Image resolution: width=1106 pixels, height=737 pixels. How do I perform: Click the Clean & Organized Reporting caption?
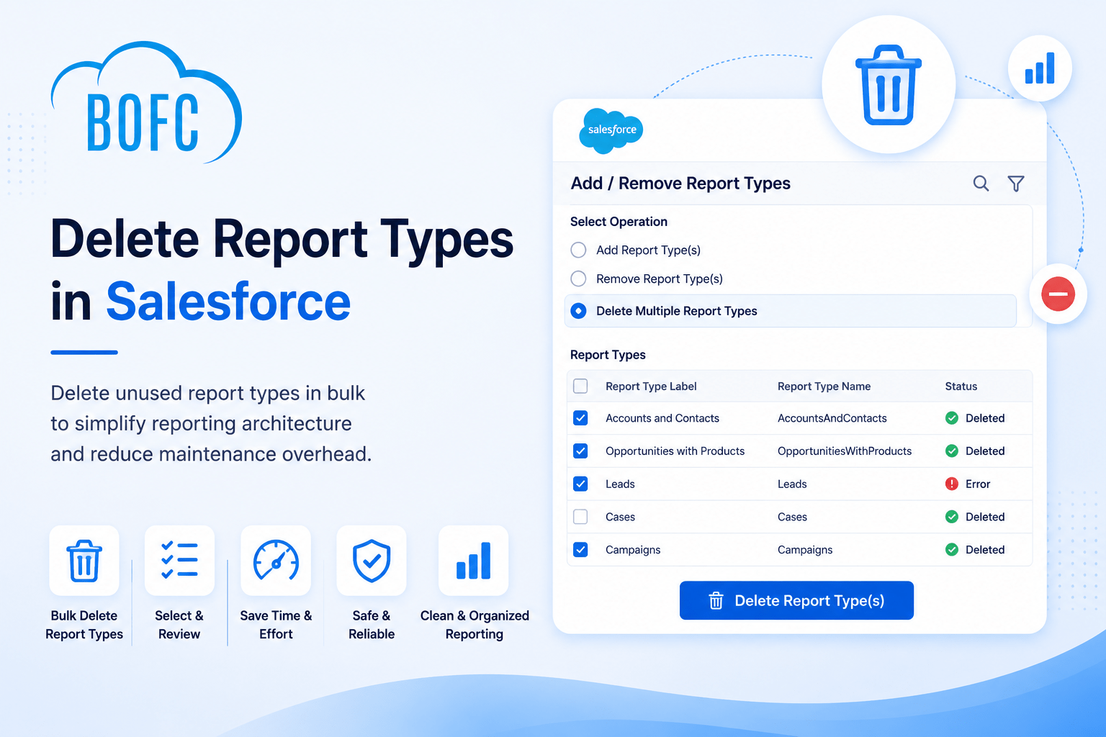point(475,625)
